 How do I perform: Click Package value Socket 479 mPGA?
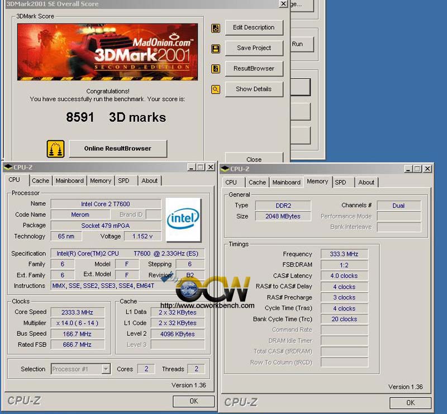[106, 226]
